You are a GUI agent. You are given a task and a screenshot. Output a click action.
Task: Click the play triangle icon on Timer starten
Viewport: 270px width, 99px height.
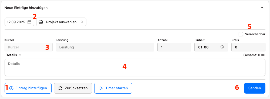click(101, 88)
